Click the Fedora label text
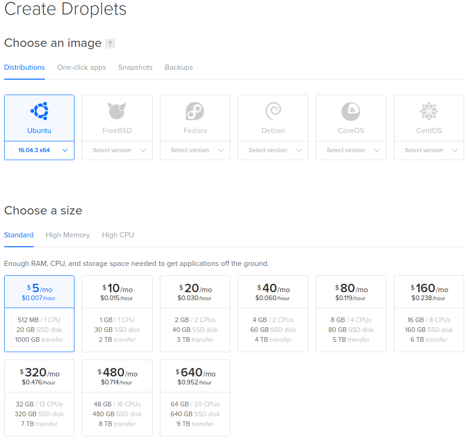Viewport: 473px width, 442px height. click(x=195, y=131)
